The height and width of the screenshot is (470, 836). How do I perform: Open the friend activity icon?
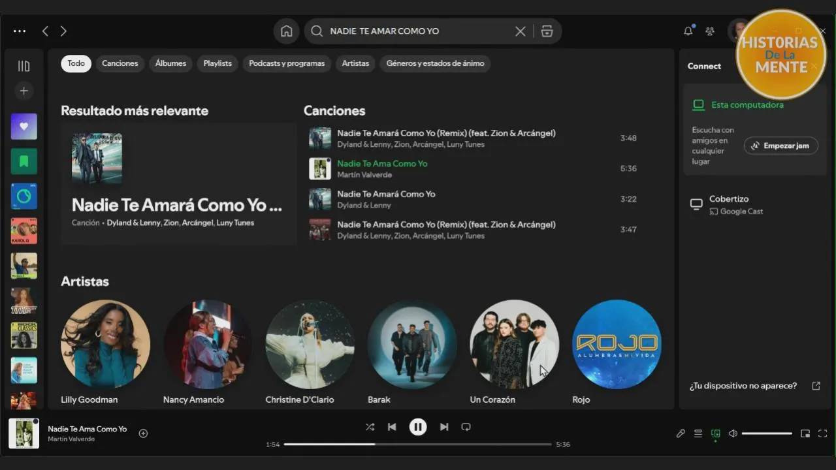[710, 31]
